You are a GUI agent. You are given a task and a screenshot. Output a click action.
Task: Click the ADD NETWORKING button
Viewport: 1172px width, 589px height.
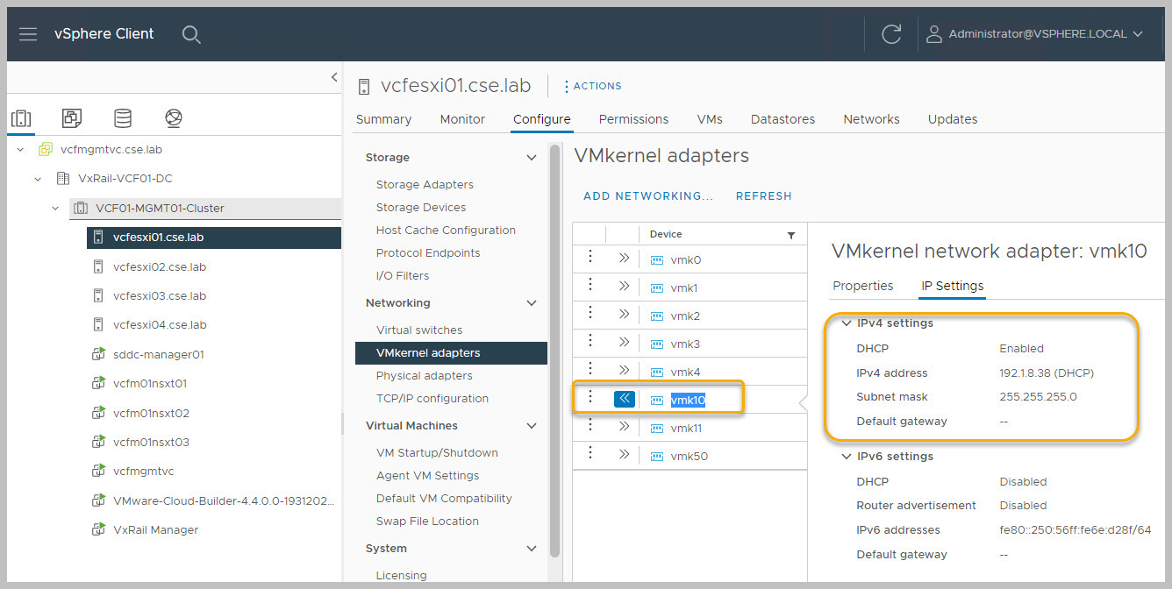point(648,196)
